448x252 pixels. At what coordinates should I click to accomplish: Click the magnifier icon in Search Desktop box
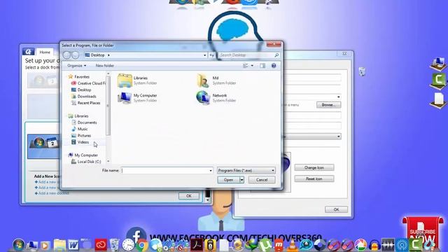276,55
